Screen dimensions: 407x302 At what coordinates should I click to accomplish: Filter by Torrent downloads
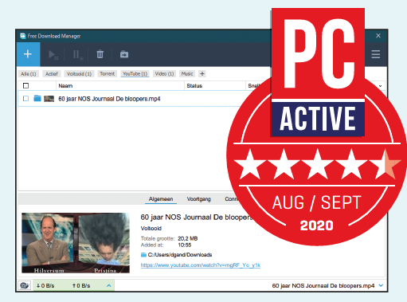108,74
